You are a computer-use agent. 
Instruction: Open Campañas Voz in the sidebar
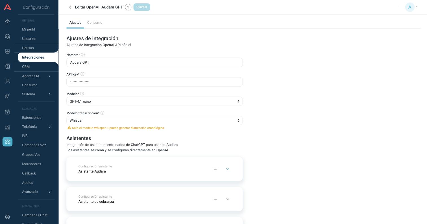click(x=34, y=145)
